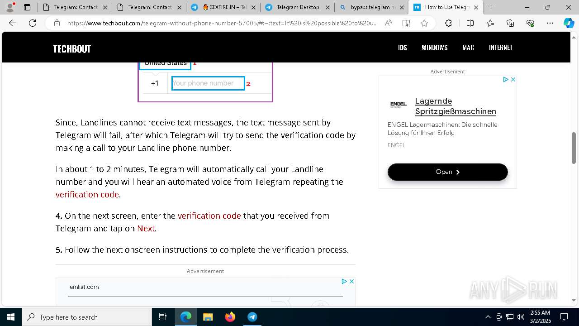
Task: Open Task View on the taskbar
Action: [163, 317]
